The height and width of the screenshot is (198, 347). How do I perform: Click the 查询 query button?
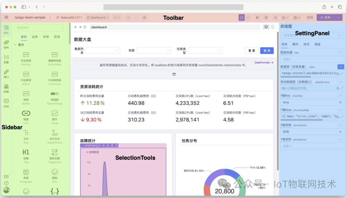[267, 50]
